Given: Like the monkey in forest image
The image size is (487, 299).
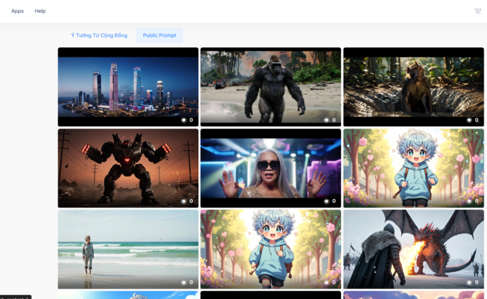Looking at the screenshot, I should (x=469, y=120).
